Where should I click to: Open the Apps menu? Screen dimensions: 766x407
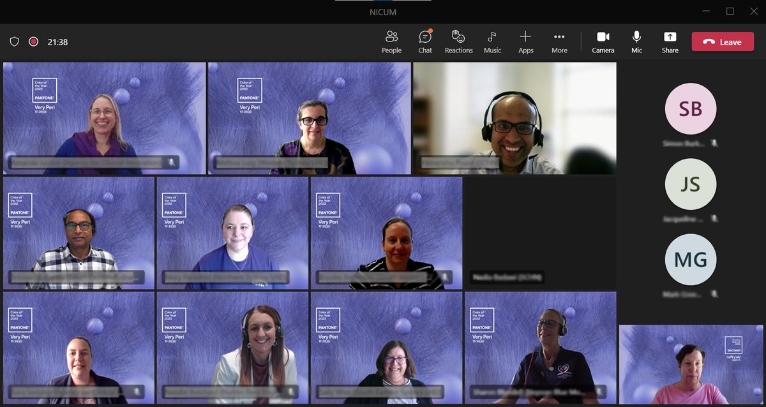click(x=525, y=42)
